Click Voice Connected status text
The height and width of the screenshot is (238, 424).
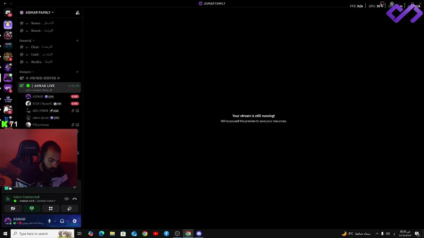[x=26, y=197]
